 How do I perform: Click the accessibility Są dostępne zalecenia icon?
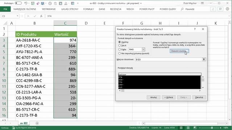coord(13,128)
